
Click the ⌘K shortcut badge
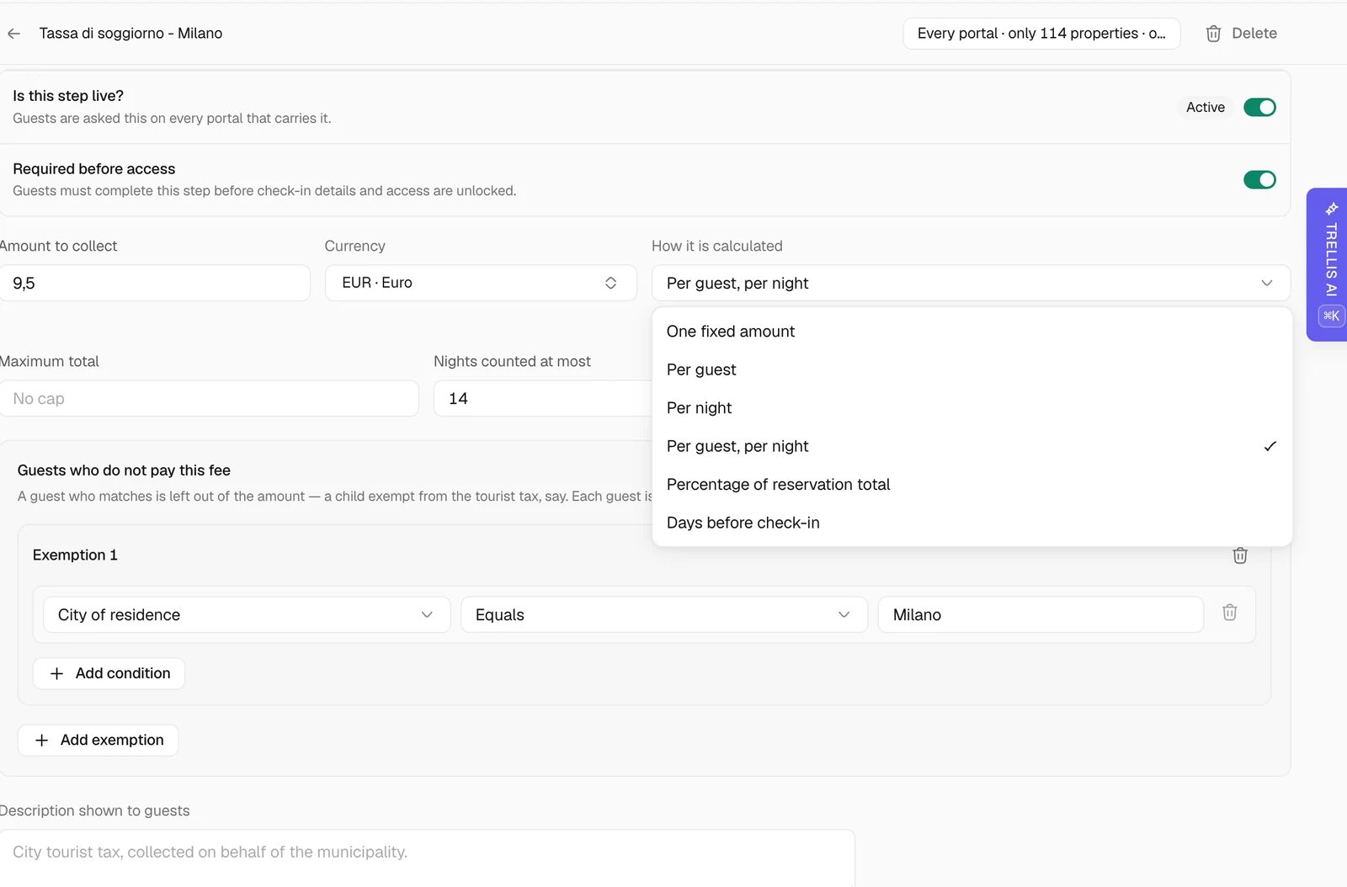click(1331, 316)
